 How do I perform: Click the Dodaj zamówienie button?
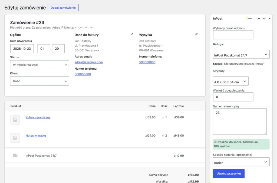tap(63, 8)
